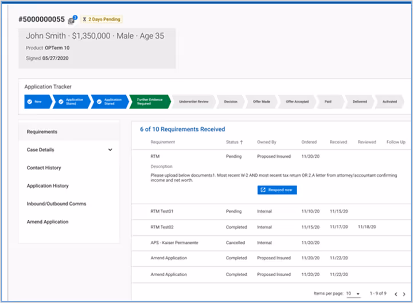
Task: Sort by the Status column arrow
Action: [241, 142]
